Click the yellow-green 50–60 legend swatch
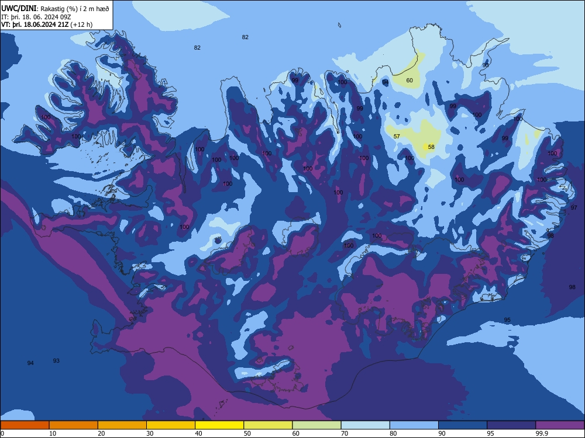 (268, 425)
